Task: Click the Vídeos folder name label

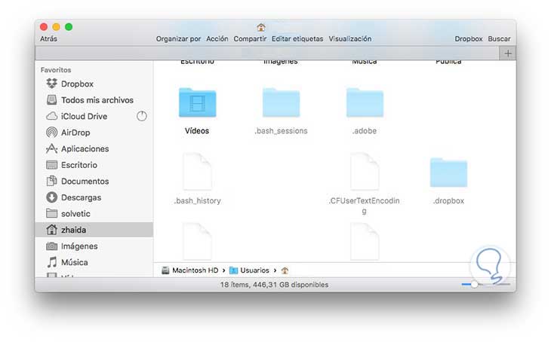Action: coord(197,131)
